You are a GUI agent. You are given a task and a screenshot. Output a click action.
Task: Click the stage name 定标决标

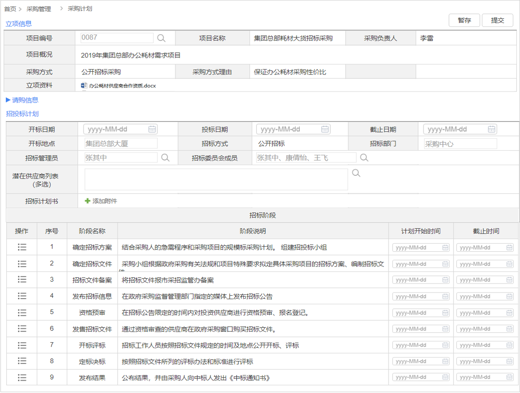92,362
